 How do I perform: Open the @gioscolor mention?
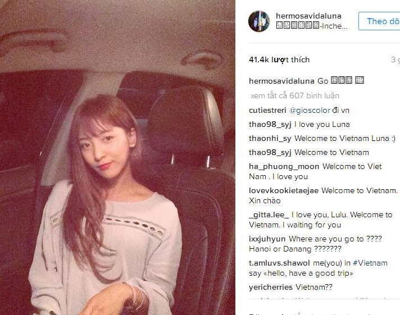tap(310, 111)
